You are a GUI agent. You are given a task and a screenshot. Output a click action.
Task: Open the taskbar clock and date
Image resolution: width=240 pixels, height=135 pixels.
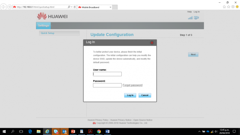pyautogui.click(x=224, y=132)
